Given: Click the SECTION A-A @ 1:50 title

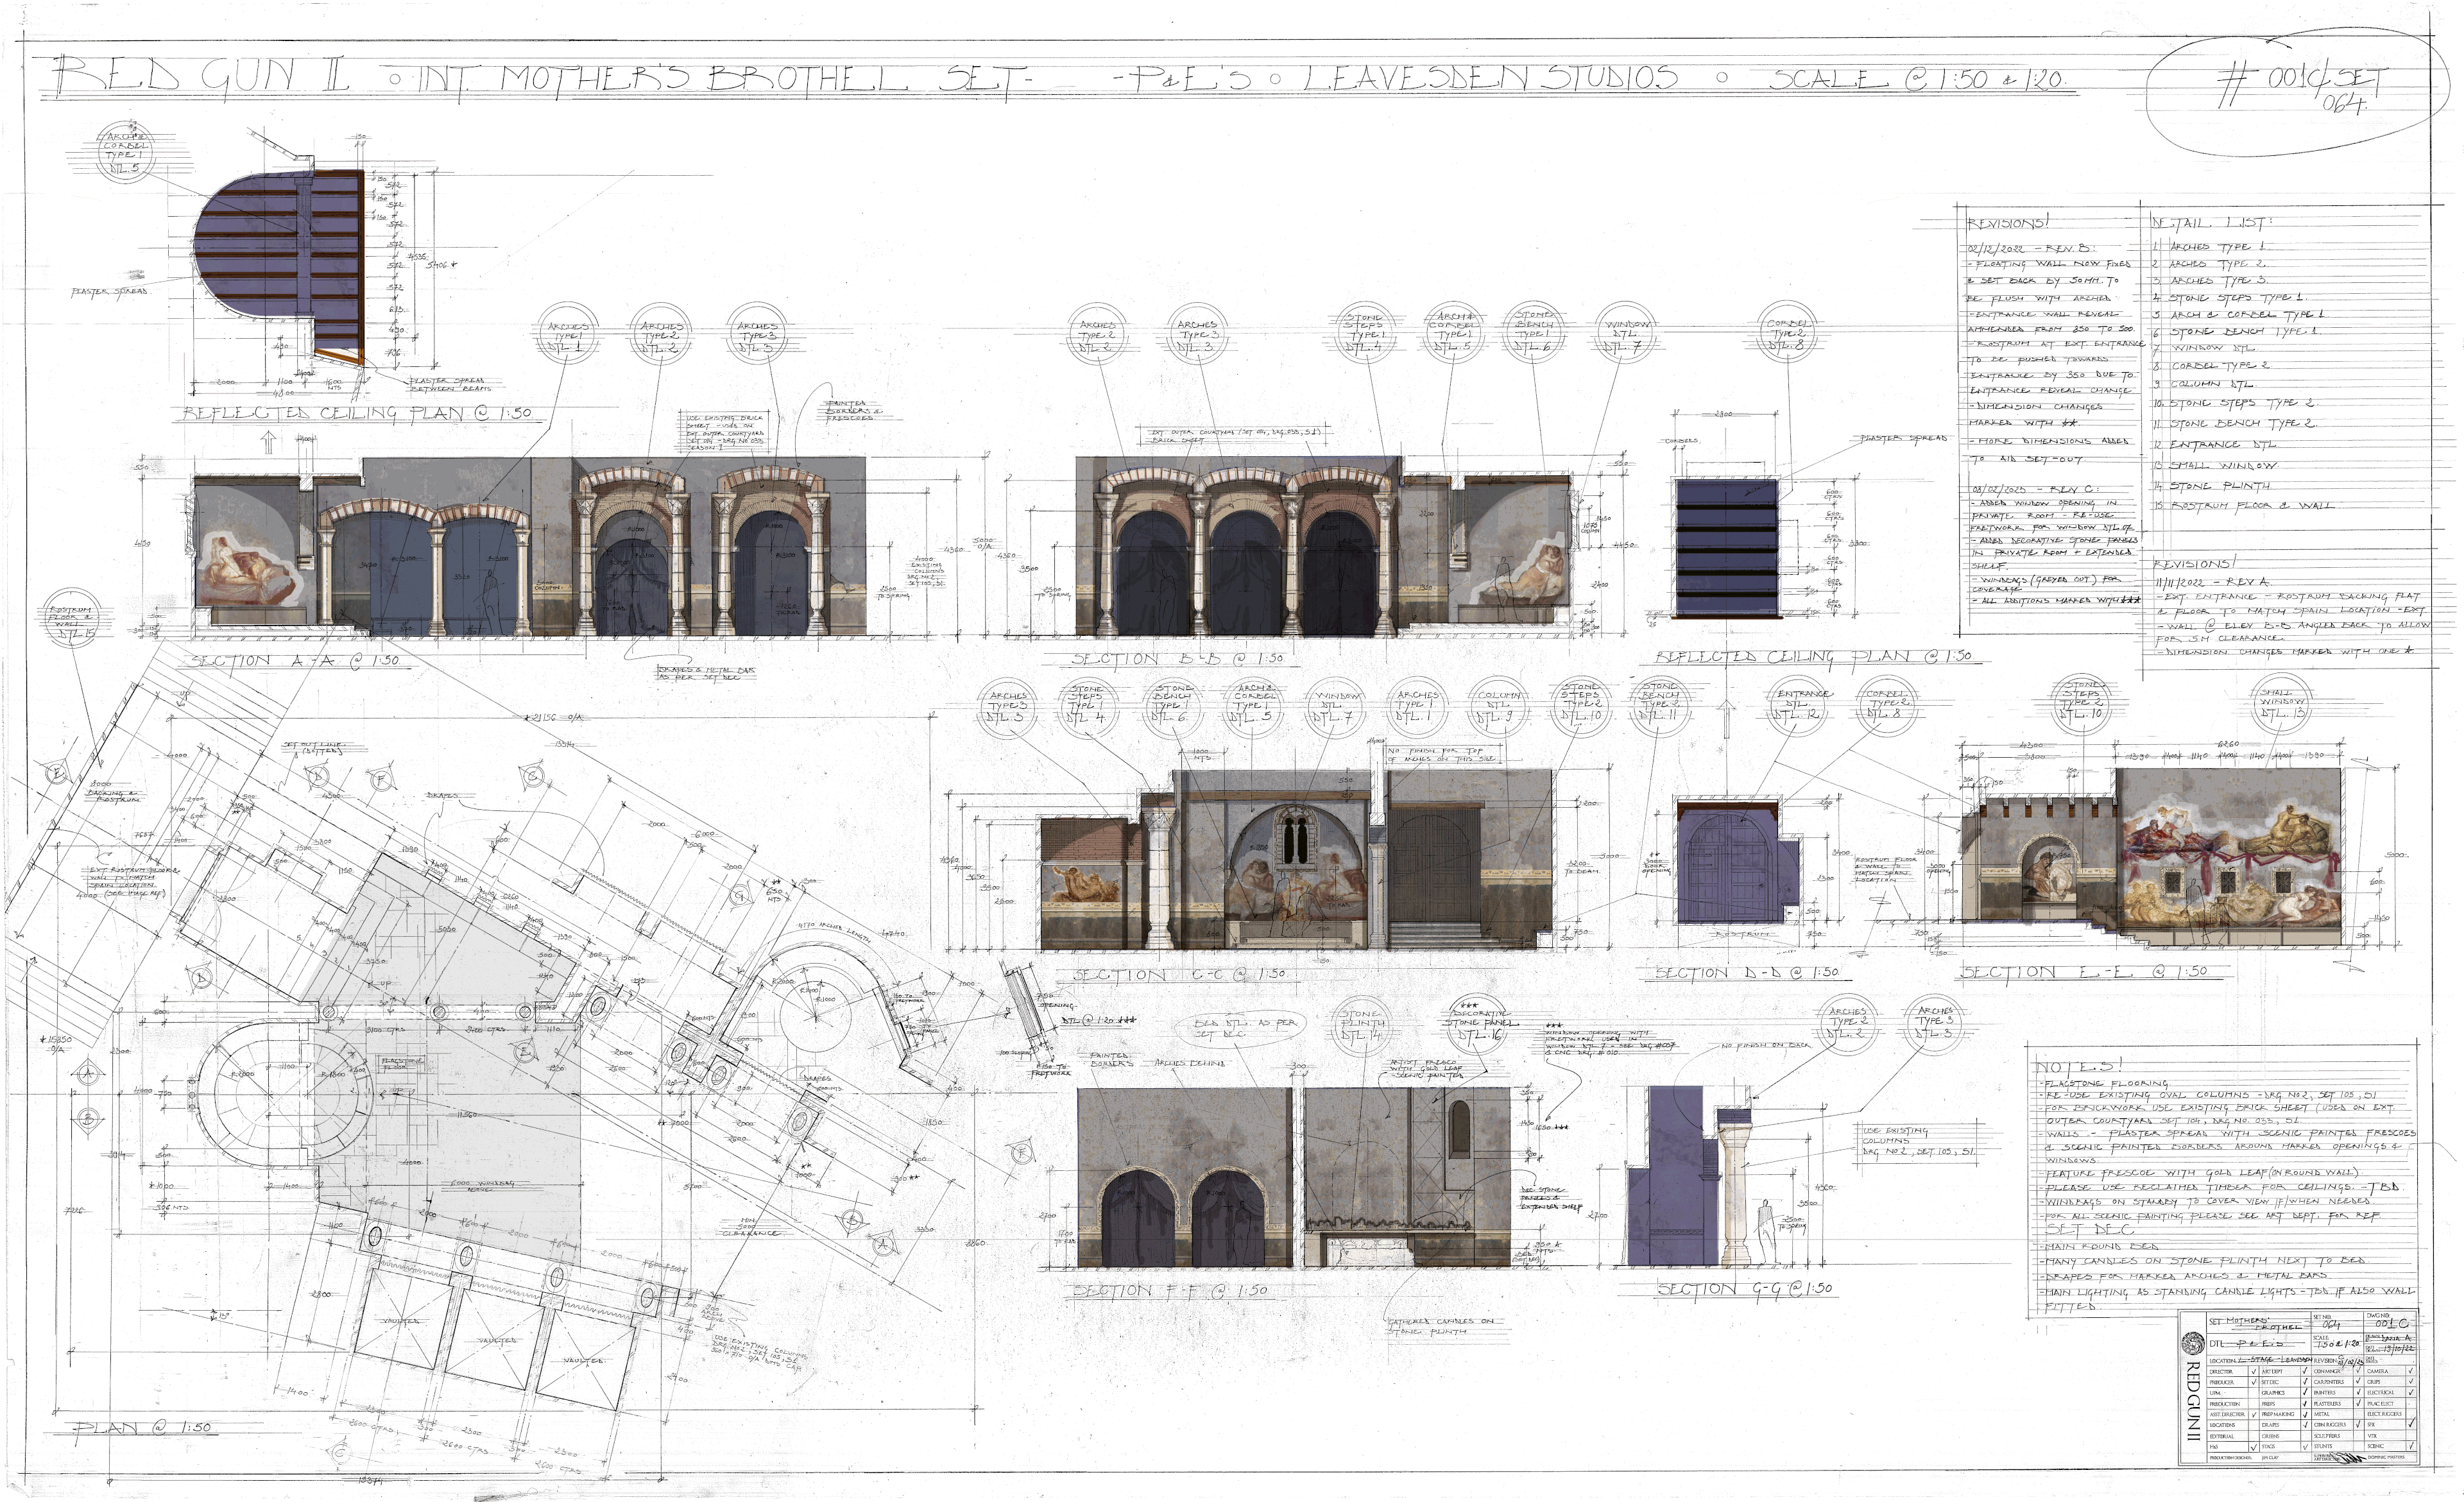Looking at the screenshot, I should tap(294, 661).
